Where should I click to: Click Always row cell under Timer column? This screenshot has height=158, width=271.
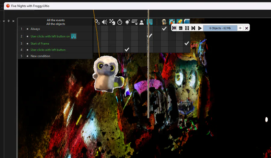[x=120, y=29]
